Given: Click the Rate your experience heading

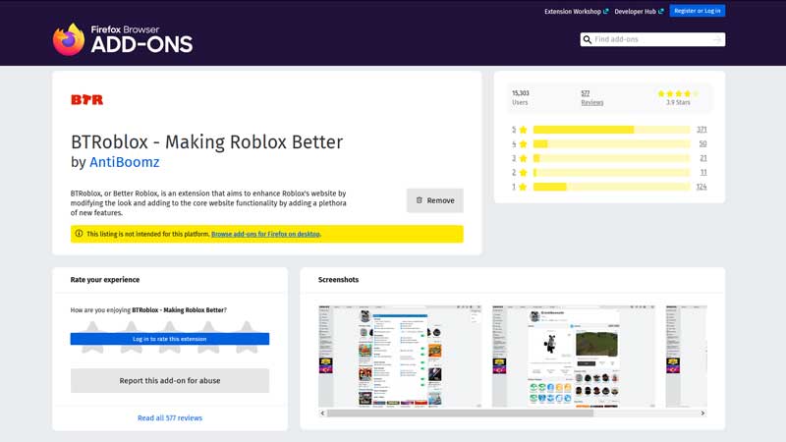Looking at the screenshot, I should click(x=105, y=280).
